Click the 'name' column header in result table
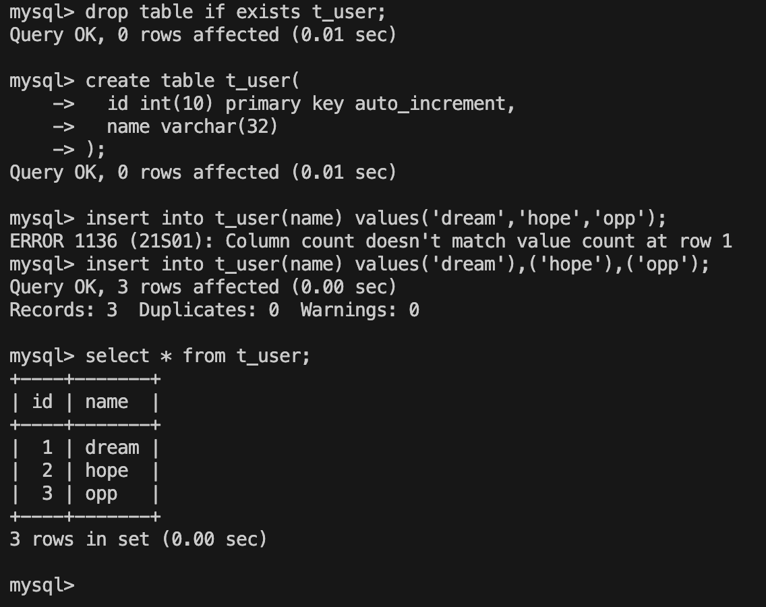766x607 pixels. pos(107,402)
